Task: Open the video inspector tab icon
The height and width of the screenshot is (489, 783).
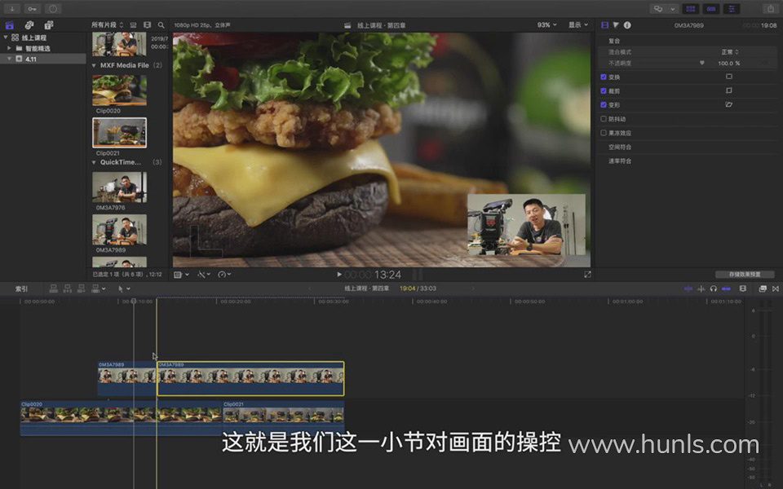Action: tap(604, 25)
